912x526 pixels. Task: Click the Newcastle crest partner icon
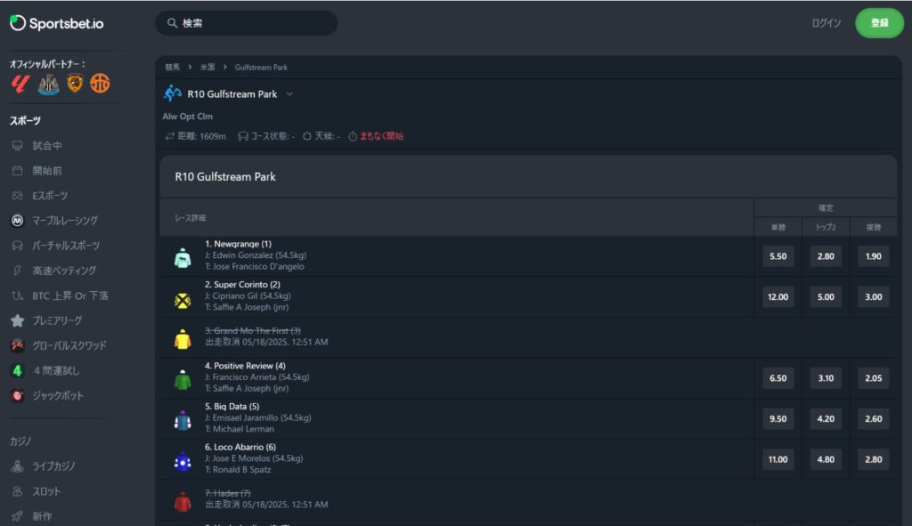(49, 85)
